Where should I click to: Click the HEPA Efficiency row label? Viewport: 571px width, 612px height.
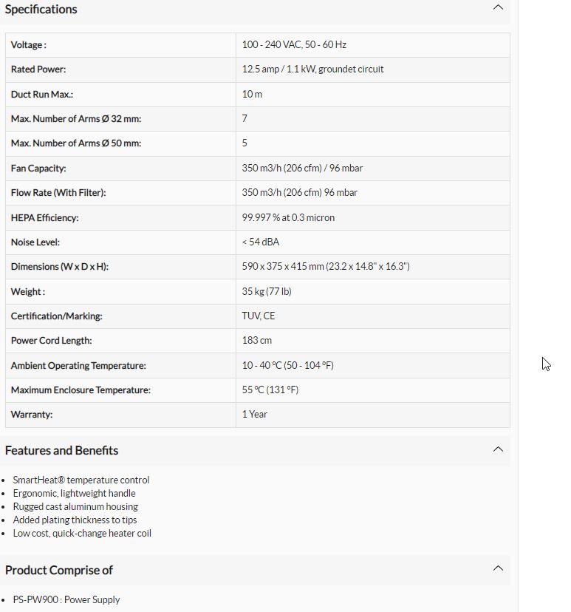coord(45,218)
